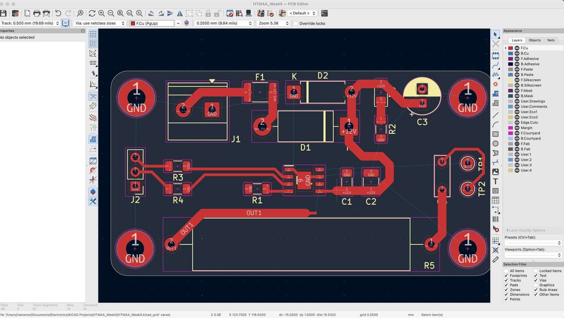Screen dimensions: 564x318
Task: Activate the Route Tracks tool
Action: [x=496, y=66]
